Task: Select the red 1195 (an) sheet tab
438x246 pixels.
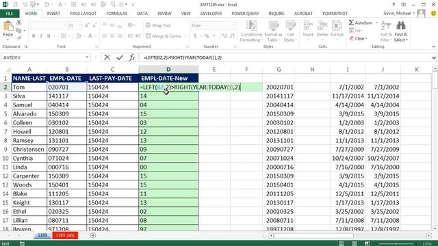Action: coord(65,235)
